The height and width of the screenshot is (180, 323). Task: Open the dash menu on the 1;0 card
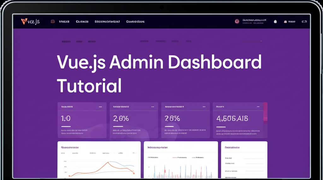click(100, 107)
